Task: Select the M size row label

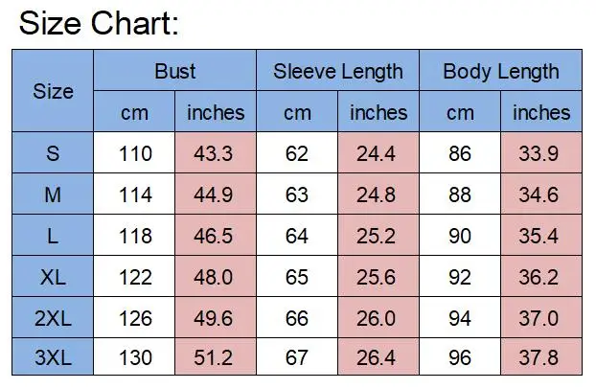Action: tap(53, 194)
